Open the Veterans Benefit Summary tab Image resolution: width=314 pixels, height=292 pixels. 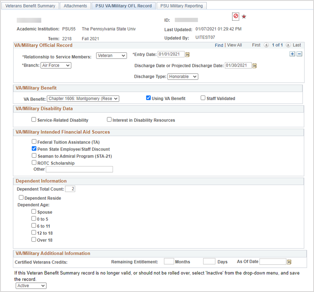click(30, 5)
